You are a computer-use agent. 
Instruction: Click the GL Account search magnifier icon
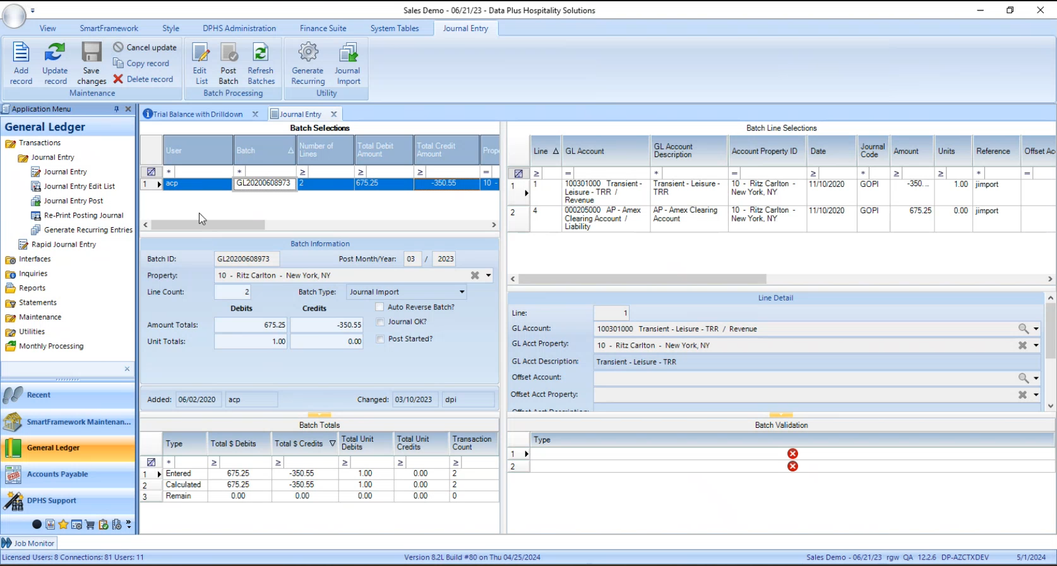[1023, 329]
